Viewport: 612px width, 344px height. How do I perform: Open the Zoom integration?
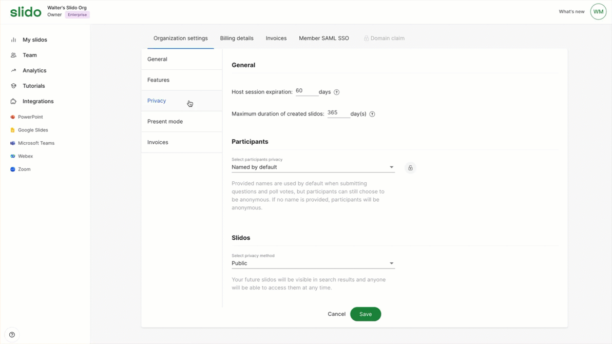[x=24, y=169]
